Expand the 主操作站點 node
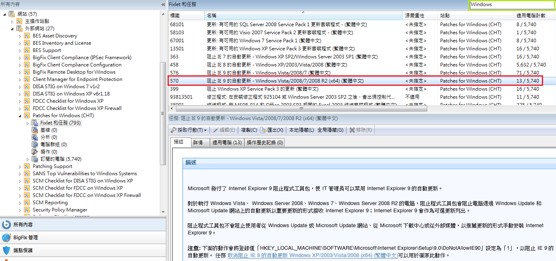The width and height of the screenshot is (556, 261). point(13,21)
